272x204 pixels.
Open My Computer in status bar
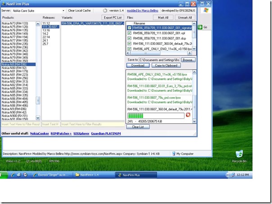click(183, 154)
